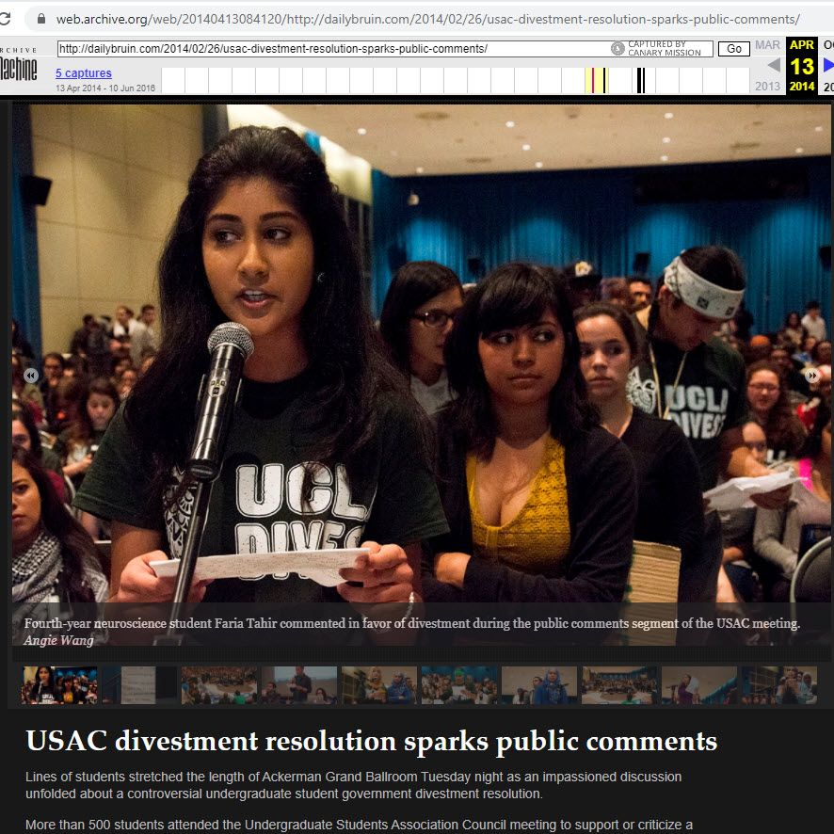The height and width of the screenshot is (834, 834).
Task: Go to previous capture via black left arrow
Action: [x=774, y=64]
